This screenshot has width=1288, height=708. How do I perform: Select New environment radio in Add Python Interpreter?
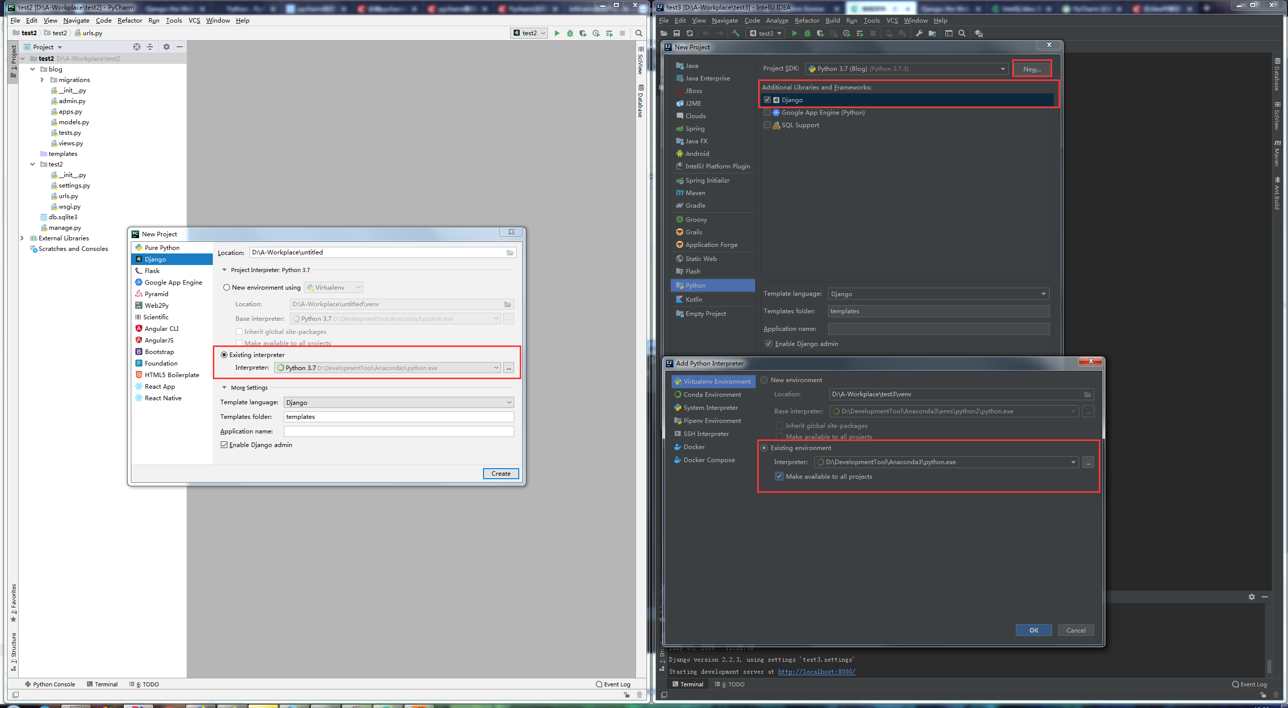[764, 380]
